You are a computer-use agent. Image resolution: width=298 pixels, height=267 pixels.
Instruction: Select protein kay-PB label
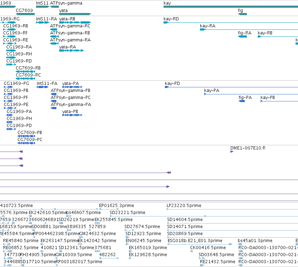tap(268, 98)
